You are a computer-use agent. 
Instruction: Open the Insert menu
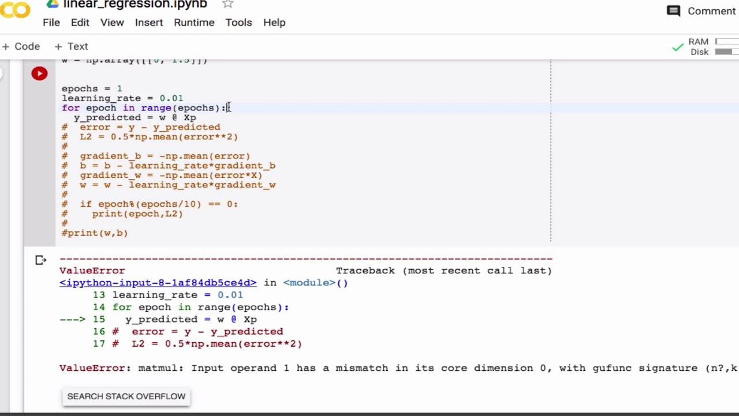coord(149,23)
